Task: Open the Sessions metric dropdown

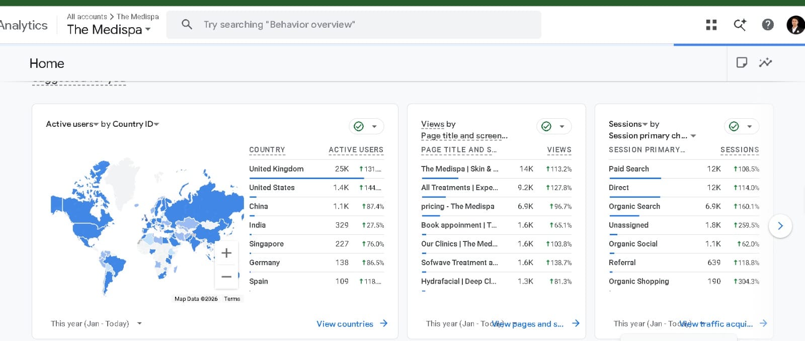Action: (x=628, y=124)
